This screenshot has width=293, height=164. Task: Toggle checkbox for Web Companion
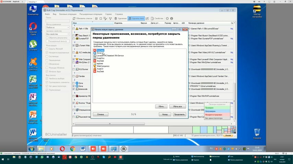tap(74, 59)
